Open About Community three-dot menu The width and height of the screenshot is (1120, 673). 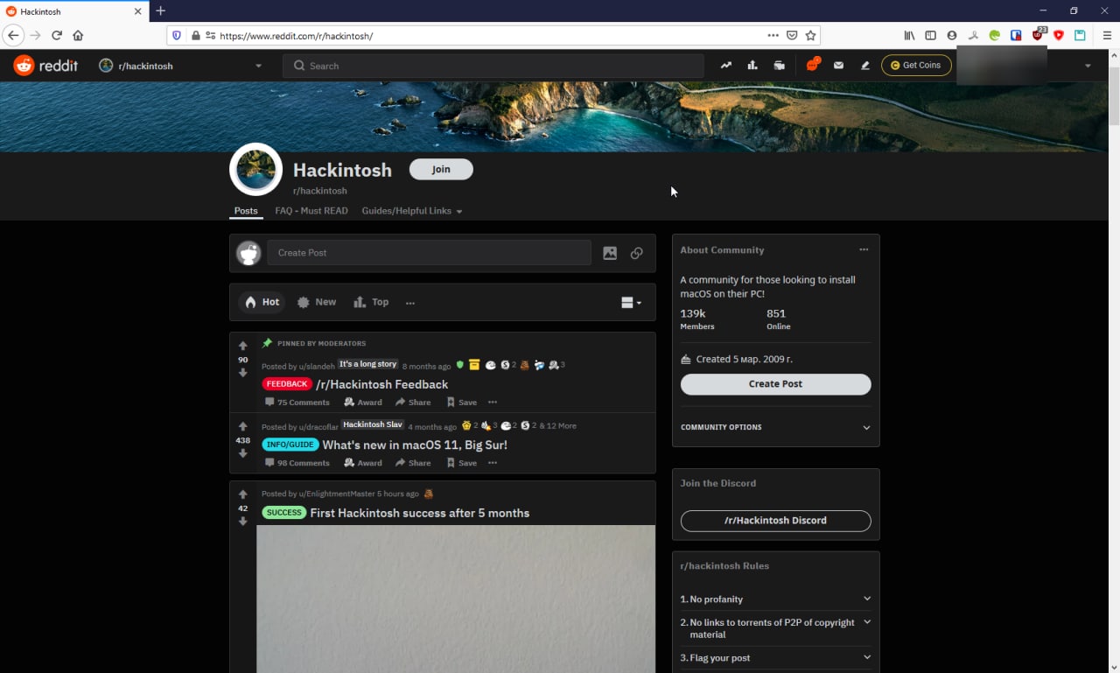[x=864, y=249]
